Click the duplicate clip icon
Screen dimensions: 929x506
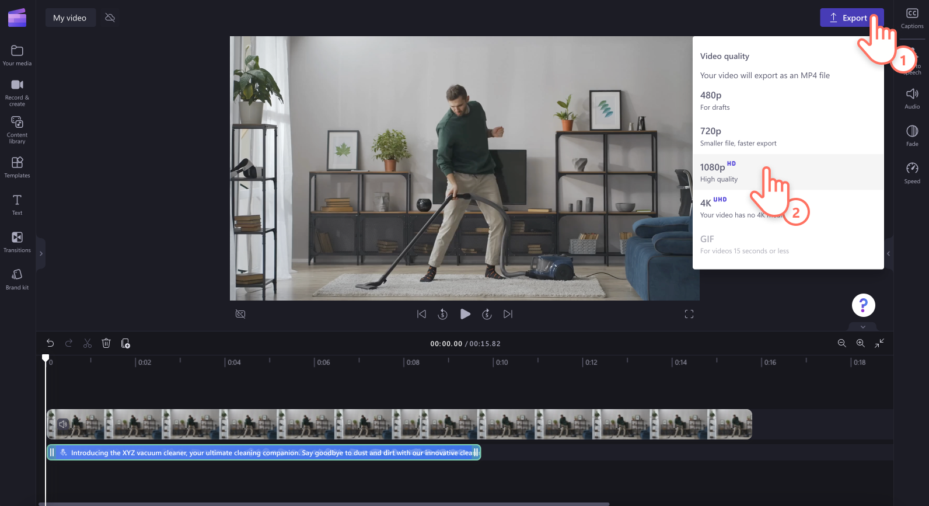pos(125,343)
